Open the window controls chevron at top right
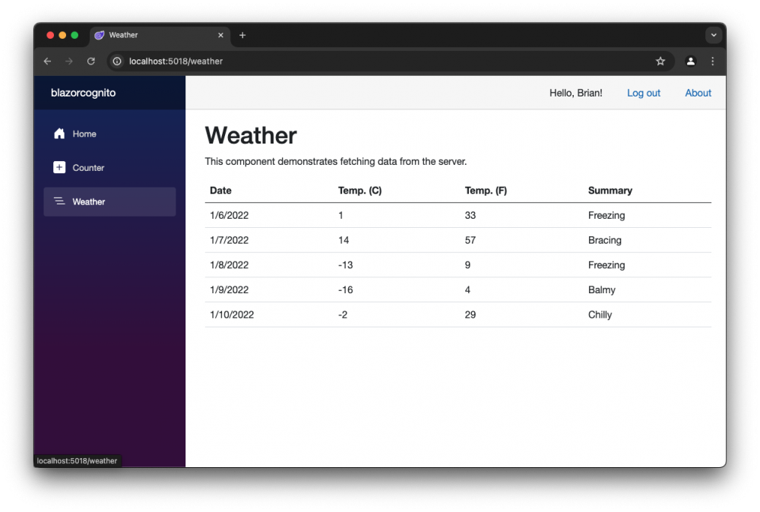Viewport: 760px width, 512px height. point(714,35)
